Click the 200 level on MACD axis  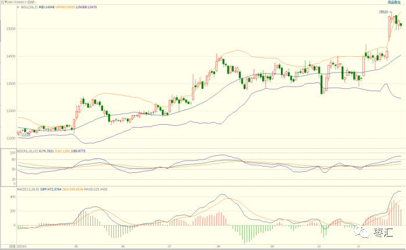[13, 211]
